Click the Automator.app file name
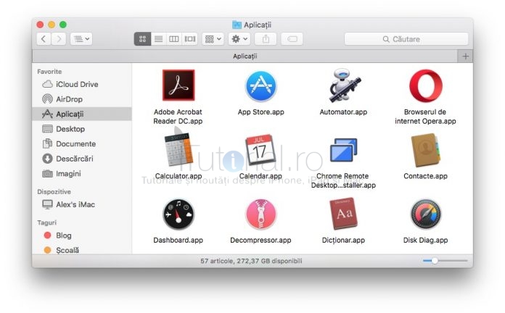Screen dimensions: 505x313 [343, 112]
